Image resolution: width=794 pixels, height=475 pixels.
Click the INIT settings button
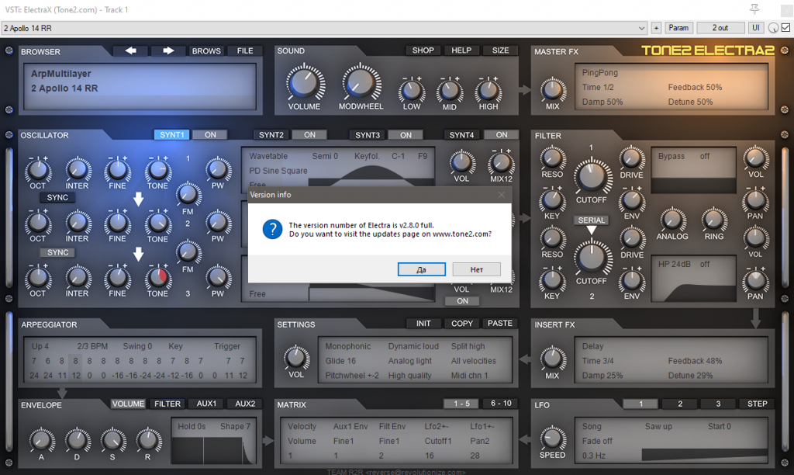point(423,324)
